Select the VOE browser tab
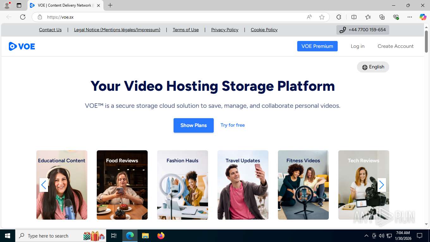Viewport: 430px width, 242px height. (65, 5)
